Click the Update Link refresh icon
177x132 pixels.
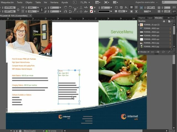point(163,52)
